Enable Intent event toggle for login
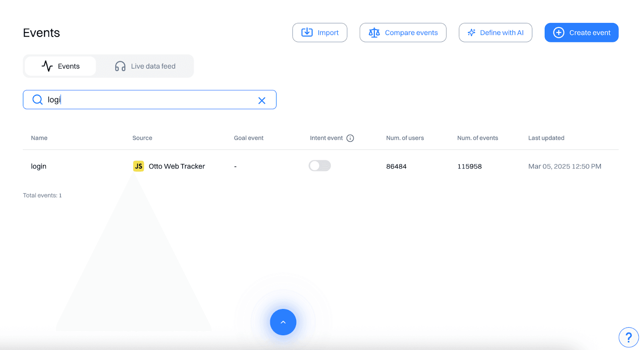Viewport: 641px width, 350px height. [319, 166]
